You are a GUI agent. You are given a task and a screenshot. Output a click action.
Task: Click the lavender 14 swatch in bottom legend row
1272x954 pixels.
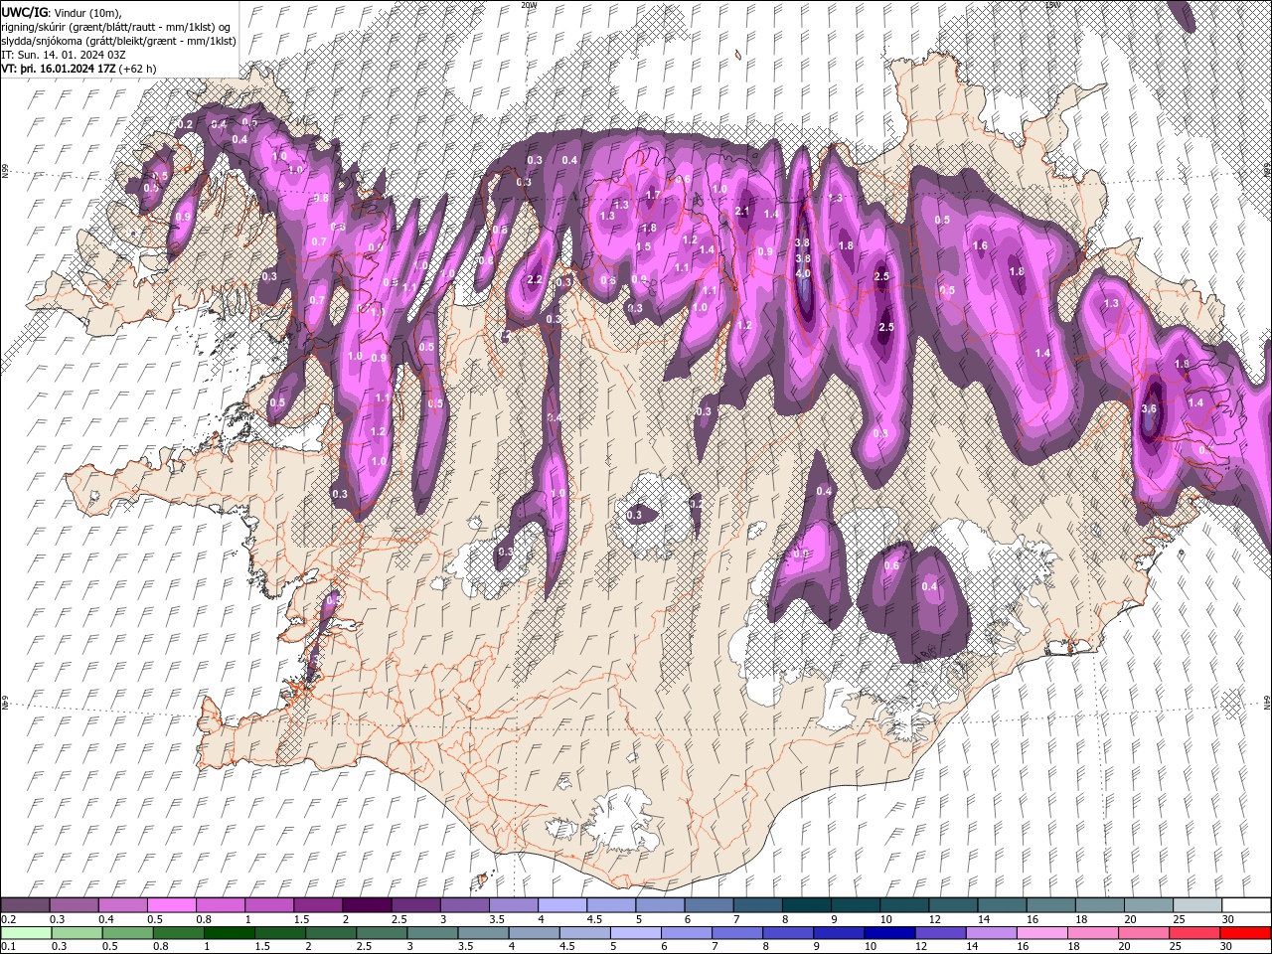click(x=992, y=933)
